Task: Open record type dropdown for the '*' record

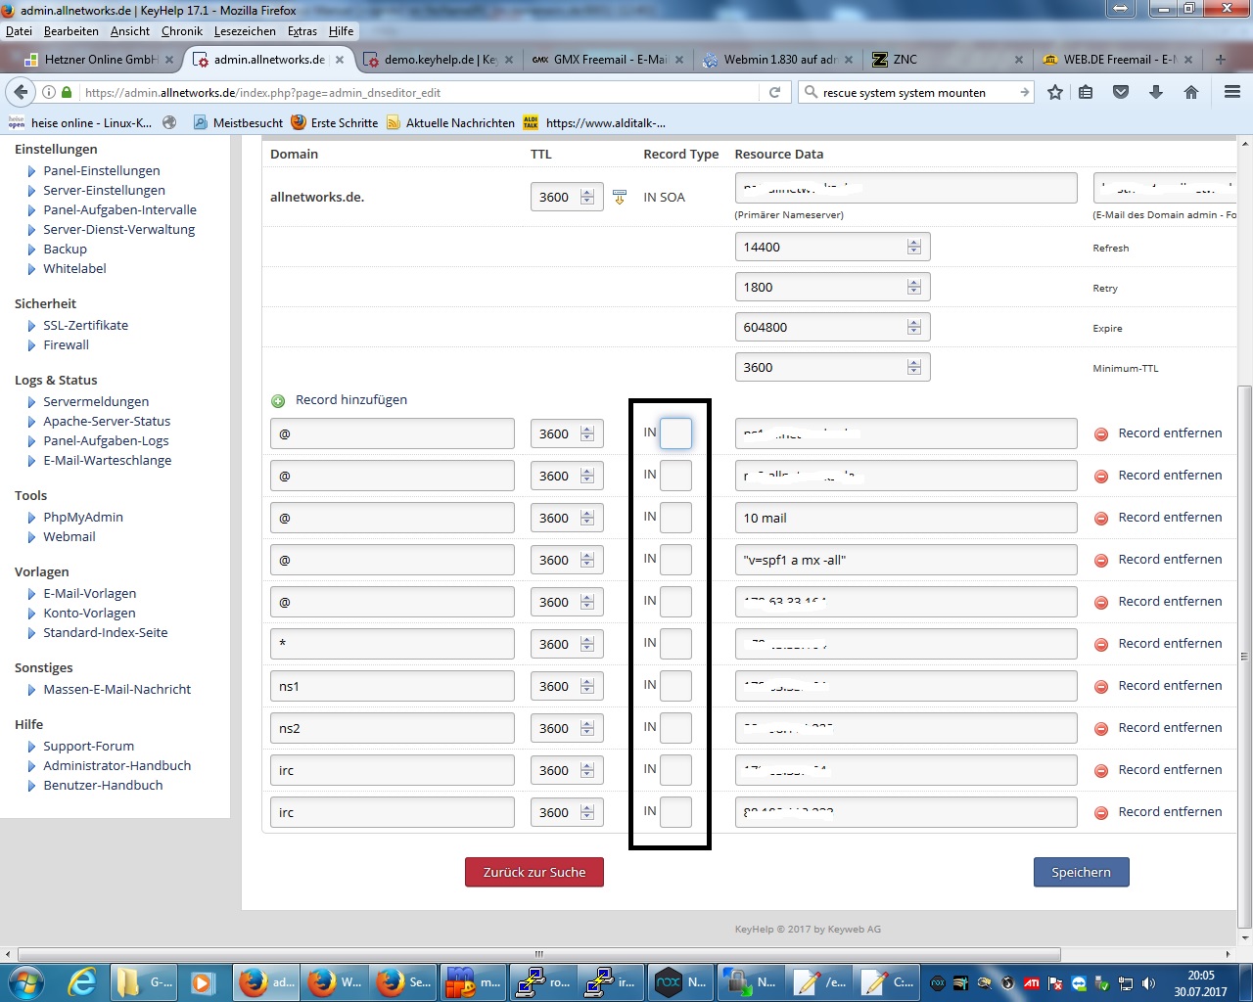Action: click(675, 644)
